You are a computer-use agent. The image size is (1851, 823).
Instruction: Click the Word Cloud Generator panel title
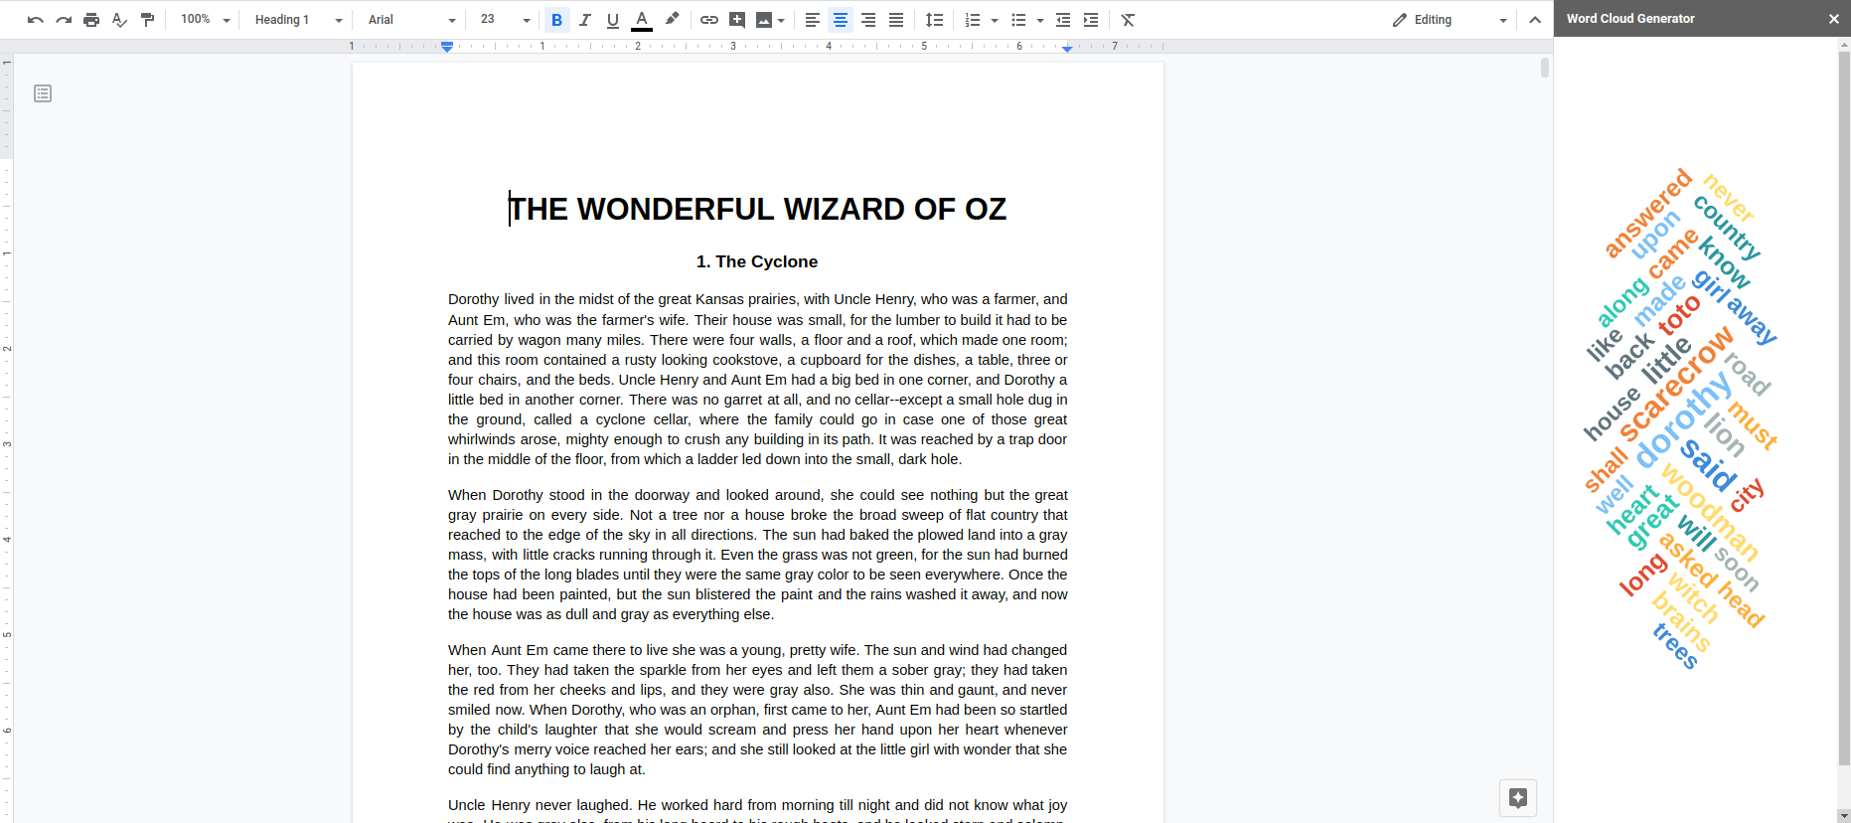pos(1630,19)
